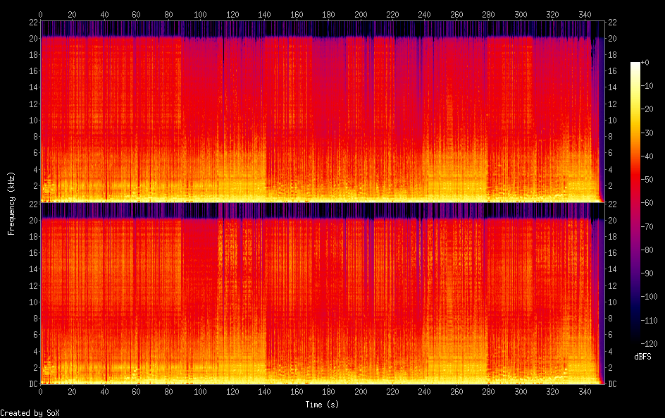Click the 6 kHz tick on lower-left frequency axis

pos(34,335)
